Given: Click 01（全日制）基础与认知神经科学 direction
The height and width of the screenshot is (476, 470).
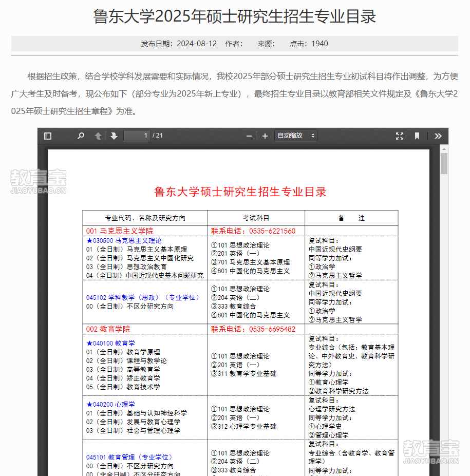Looking at the screenshot, I should click(136, 413).
